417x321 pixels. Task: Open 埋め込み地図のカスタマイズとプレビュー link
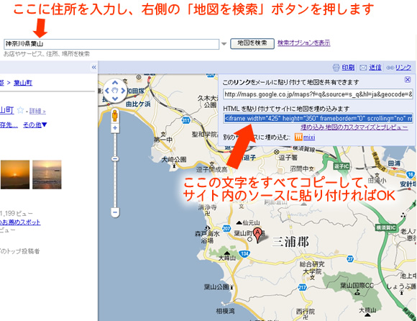click(354, 127)
